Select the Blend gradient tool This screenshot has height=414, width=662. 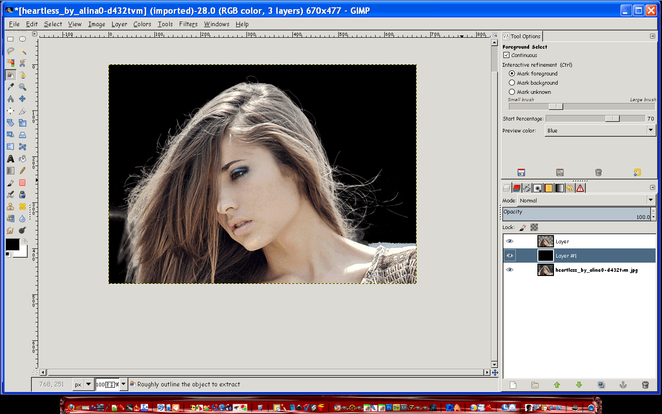(10, 171)
